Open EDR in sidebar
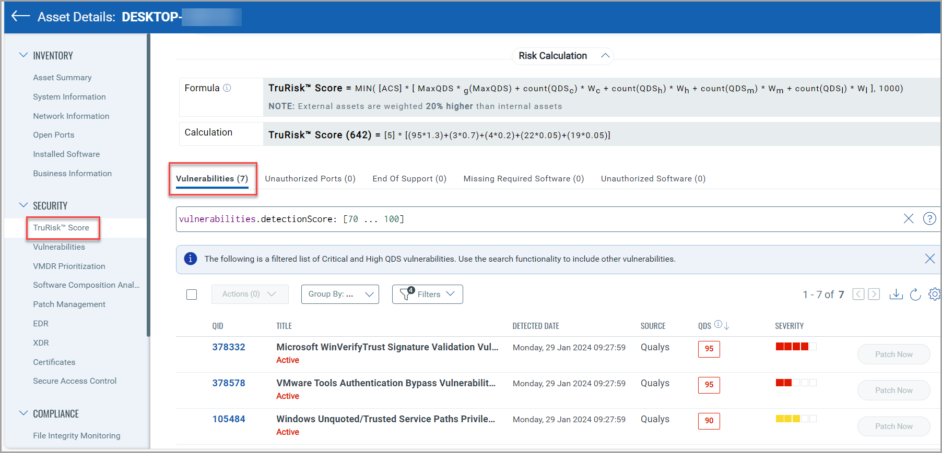This screenshot has width=942, height=453. [x=41, y=323]
